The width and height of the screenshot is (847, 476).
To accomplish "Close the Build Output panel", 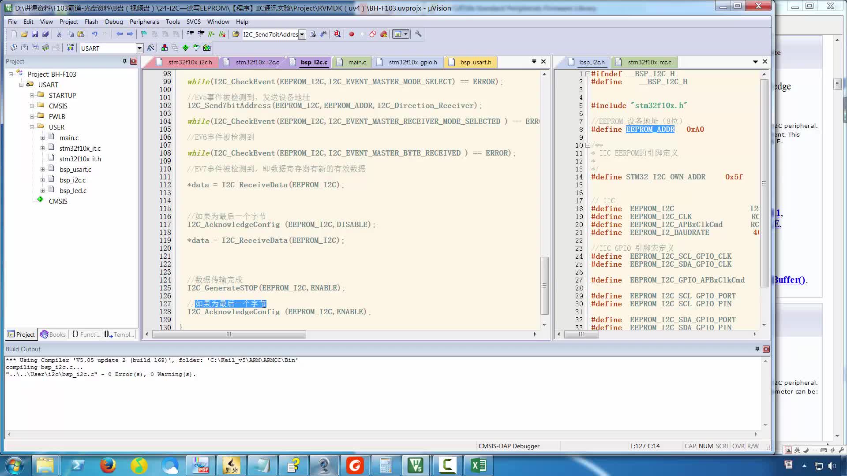I will tap(766, 349).
